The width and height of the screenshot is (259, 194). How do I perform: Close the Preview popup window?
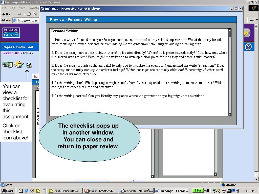tap(241, 9)
